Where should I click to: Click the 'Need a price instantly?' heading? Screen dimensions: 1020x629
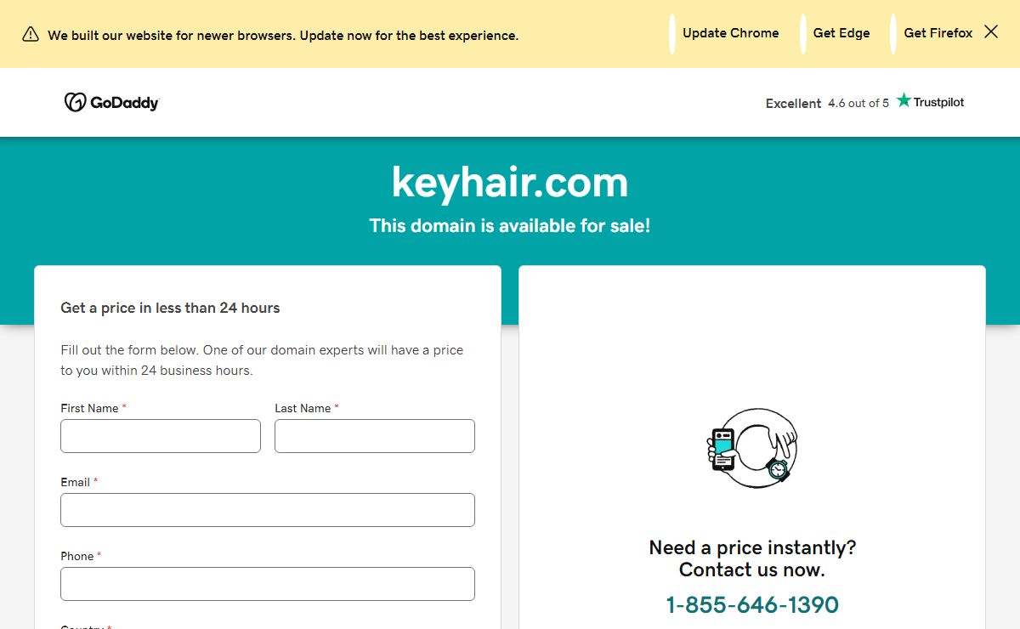(x=752, y=547)
